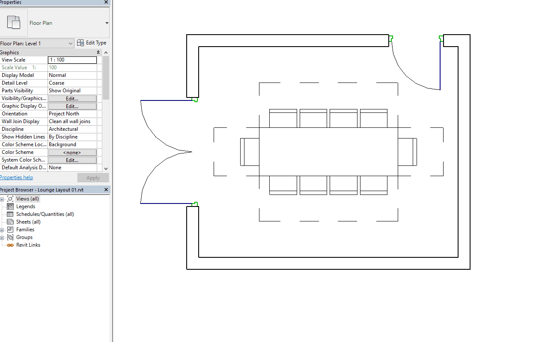Open the Floor Plan: Level 1 view dropdown

click(x=71, y=43)
